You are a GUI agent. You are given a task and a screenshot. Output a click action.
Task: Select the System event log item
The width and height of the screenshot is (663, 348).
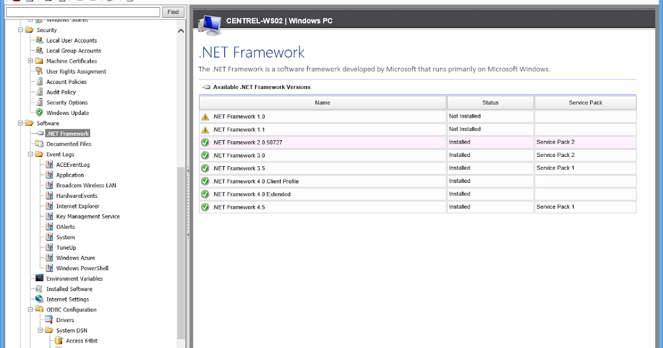(65, 237)
